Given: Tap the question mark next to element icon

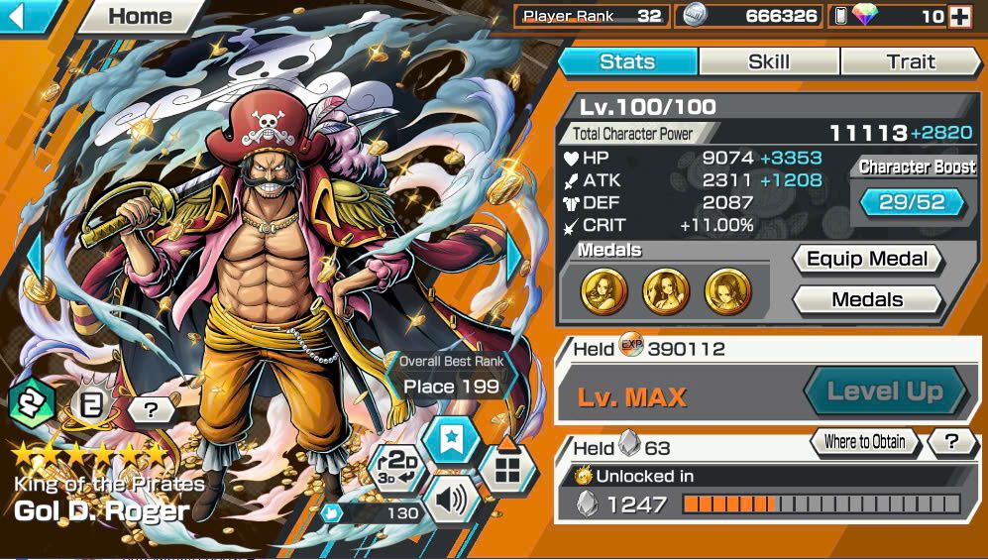Looking at the screenshot, I should tap(151, 410).
